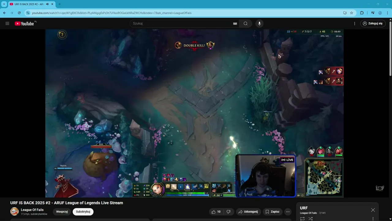Screen dimensions: 392x221
Task: Select the YouTube URL in address bar
Action: (112, 13)
